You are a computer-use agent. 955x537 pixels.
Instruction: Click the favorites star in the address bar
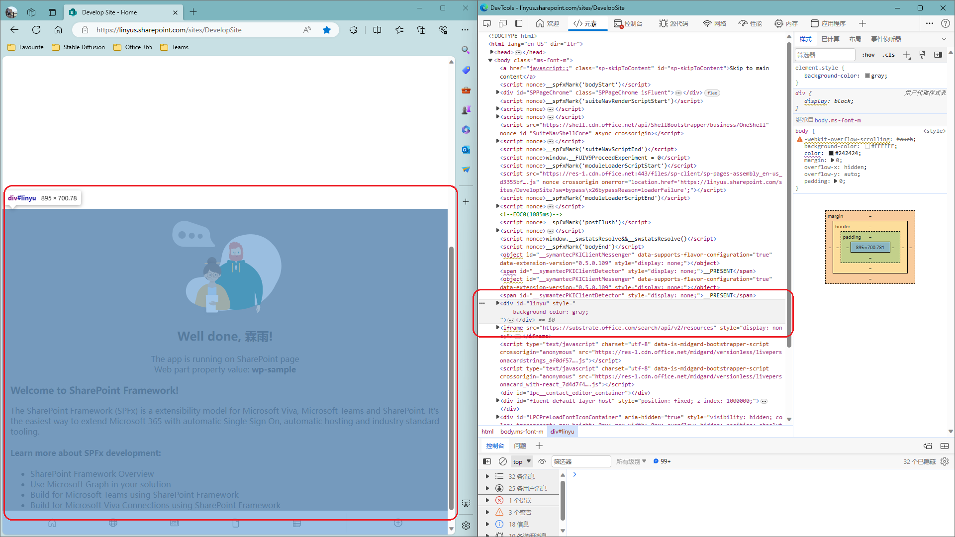point(327,30)
